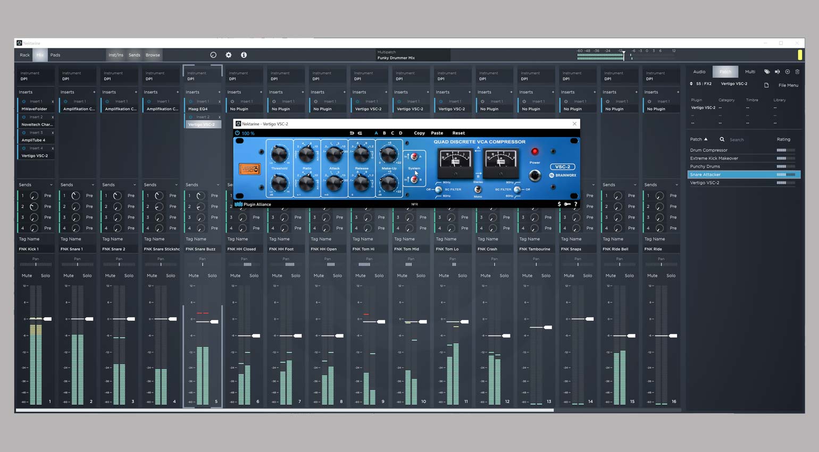Click the search magnifier icon in patch list
This screenshot has height=452, width=819.
(722, 139)
